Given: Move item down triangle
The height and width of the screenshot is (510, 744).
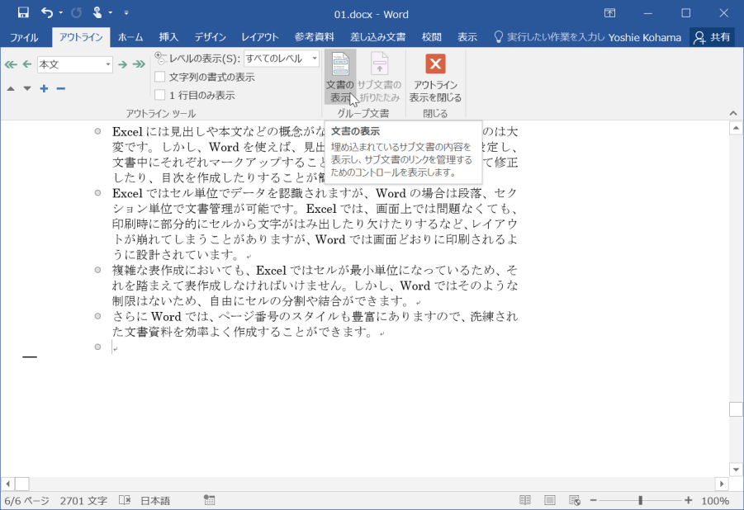Looking at the screenshot, I should 27,89.
